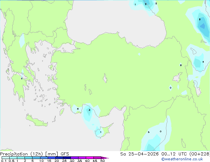Choose the 20–25 mm dark blue swatch
The height and width of the screenshot is (162, 210).
pyautogui.click(x=59, y=158)
